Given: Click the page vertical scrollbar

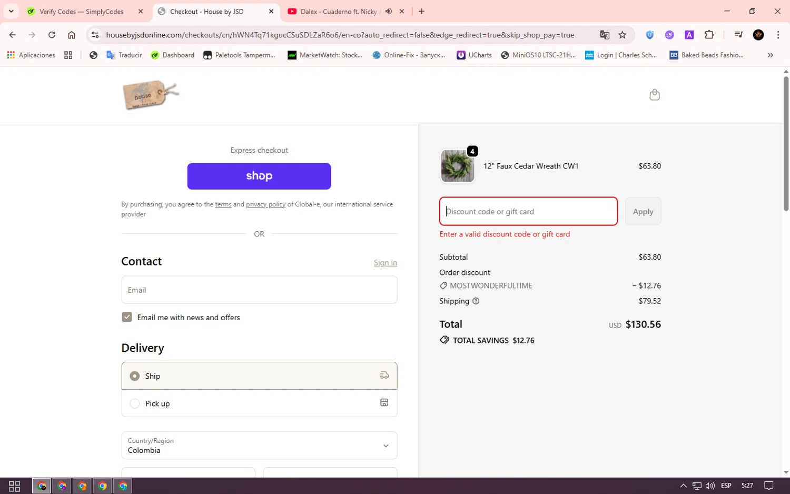Looking at the screenshot, I should click(786, 144).
